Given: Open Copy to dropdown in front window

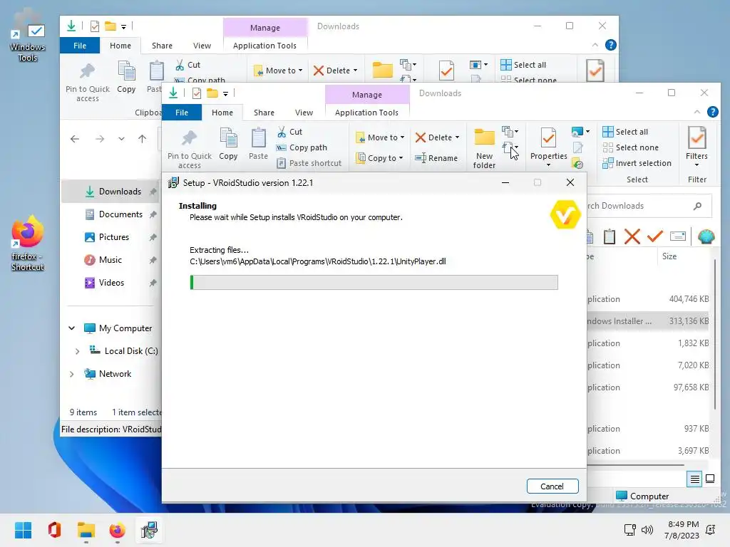Looking at the screenshot, I should (379, 158).
